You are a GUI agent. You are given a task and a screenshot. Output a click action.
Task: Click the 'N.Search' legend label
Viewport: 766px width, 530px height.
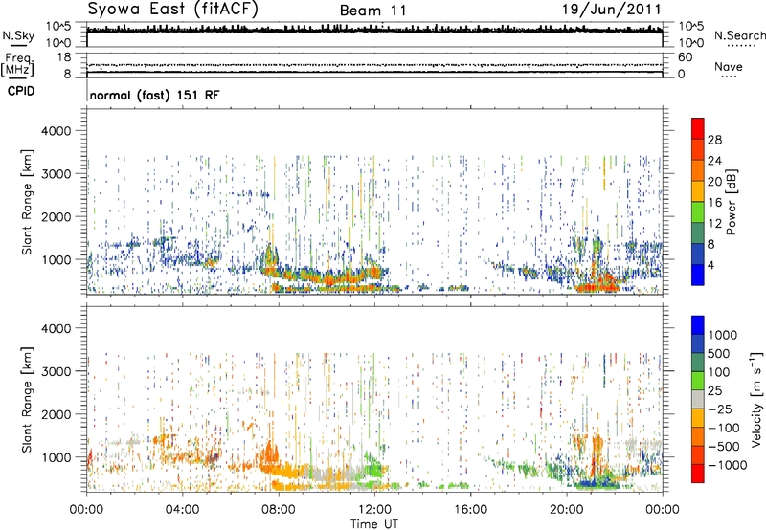(739, 35)
